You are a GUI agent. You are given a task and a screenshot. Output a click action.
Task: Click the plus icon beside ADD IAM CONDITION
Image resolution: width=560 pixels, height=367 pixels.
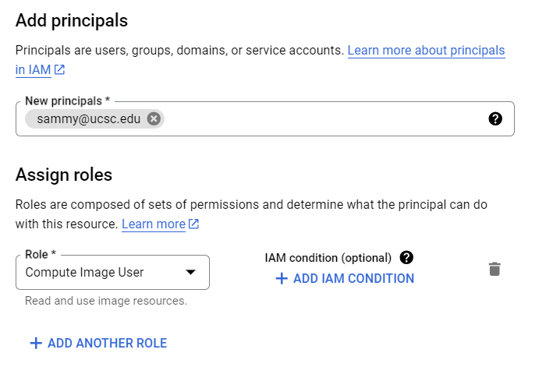(282, 279)
